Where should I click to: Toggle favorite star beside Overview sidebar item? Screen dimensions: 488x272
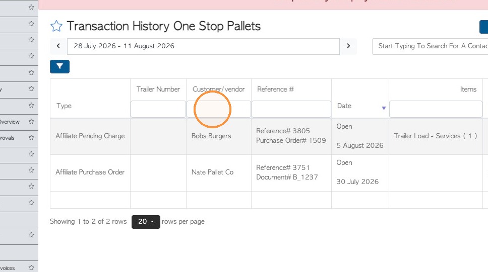pos(31,121)
